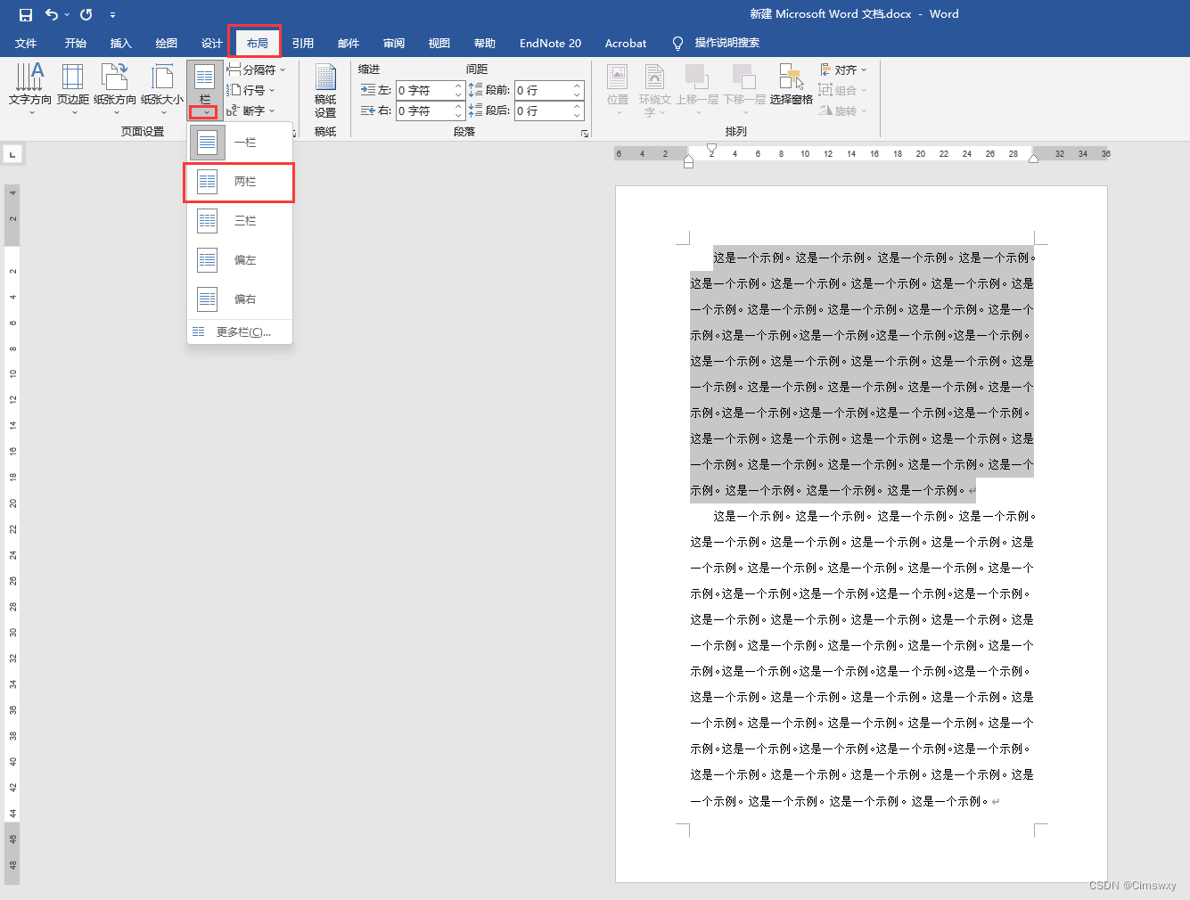Open the 文件 tab
This screenshot has height=900, width=1190.
click(26, 43)
